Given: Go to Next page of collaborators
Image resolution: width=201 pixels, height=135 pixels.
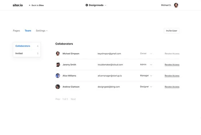Looking at the screenshot, I should pos(73,99).
